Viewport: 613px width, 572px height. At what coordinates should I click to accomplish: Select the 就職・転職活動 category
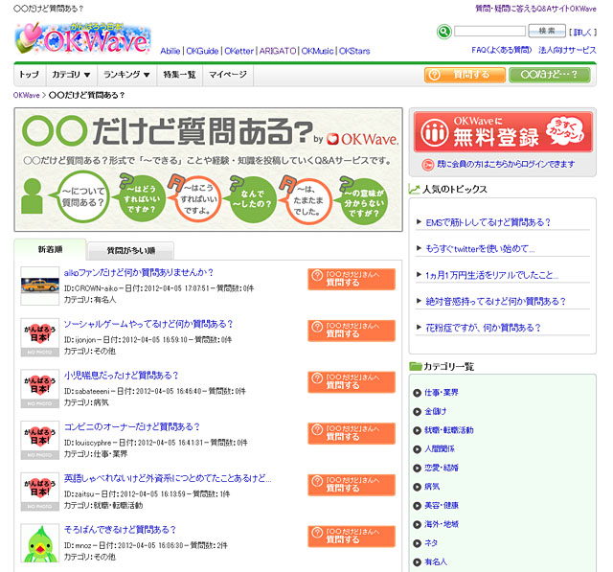point(449,430)
